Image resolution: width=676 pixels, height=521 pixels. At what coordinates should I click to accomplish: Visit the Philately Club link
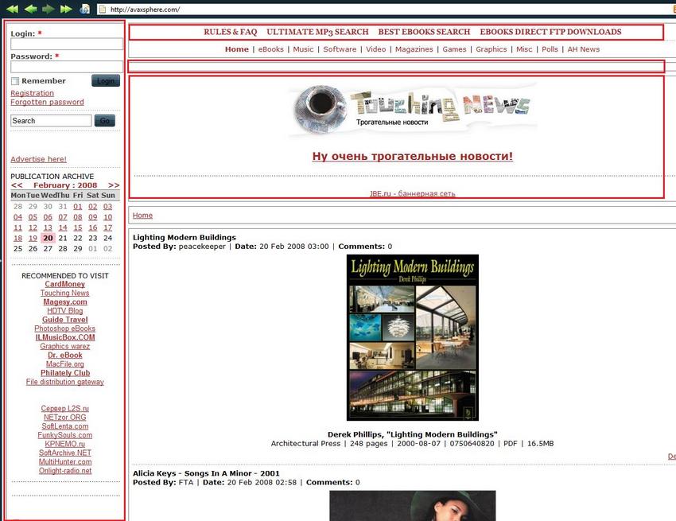pos(65,373)
